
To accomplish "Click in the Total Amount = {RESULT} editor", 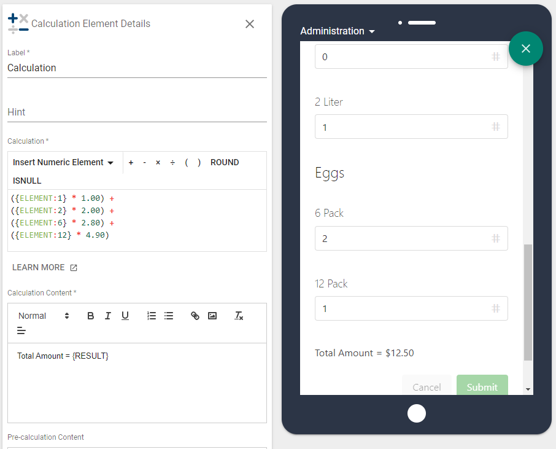I will click(x=137, y=383).
